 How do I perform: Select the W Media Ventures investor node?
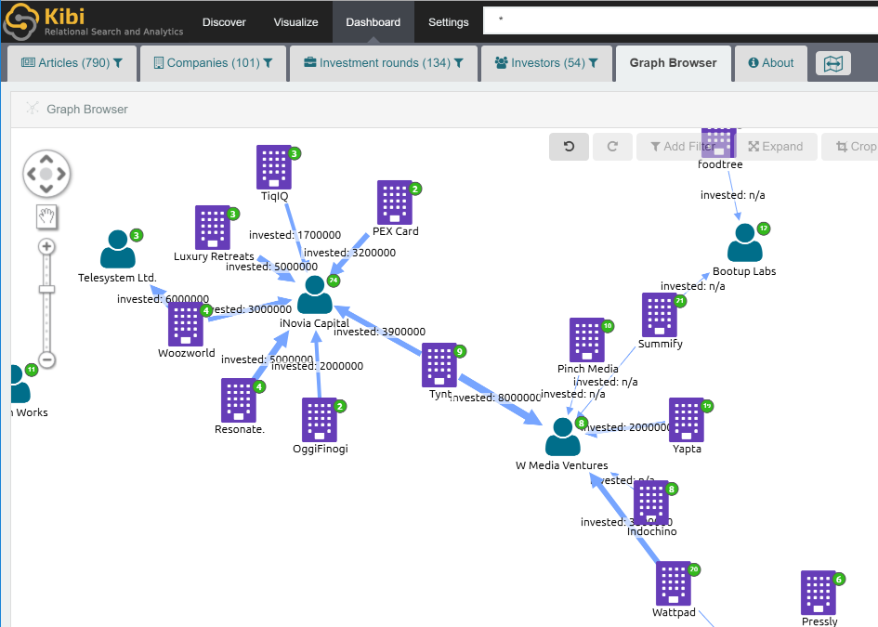tap(563, 437)
